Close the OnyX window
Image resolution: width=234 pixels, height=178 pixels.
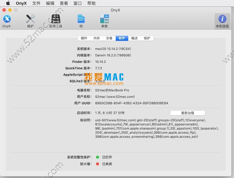pos(4,10)
